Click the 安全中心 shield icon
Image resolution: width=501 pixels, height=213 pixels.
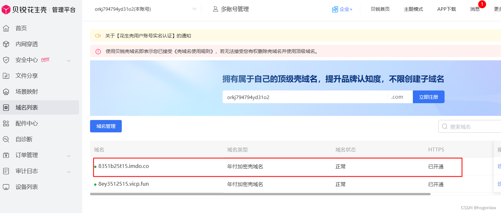(x=6, y=60)
